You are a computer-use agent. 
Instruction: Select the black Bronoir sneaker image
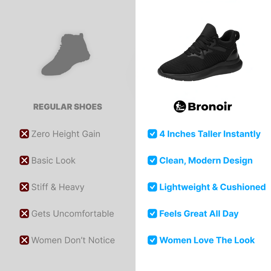pos(200,52)
